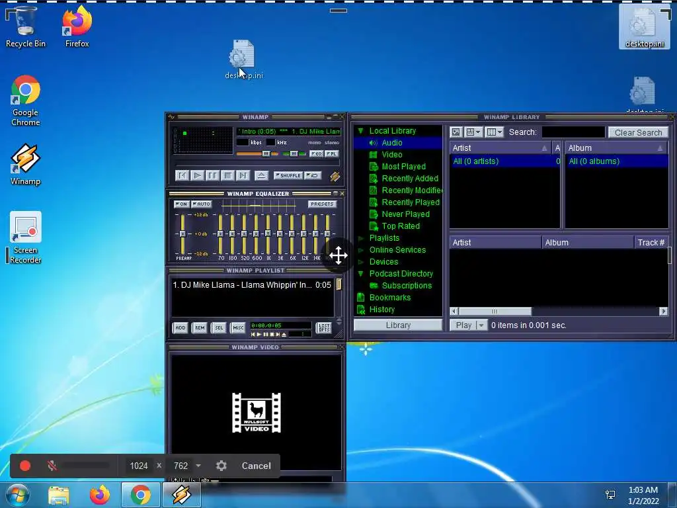
Task: Click the Winamp previous track button
Action: pyautogui.click(x=182, y=175)
